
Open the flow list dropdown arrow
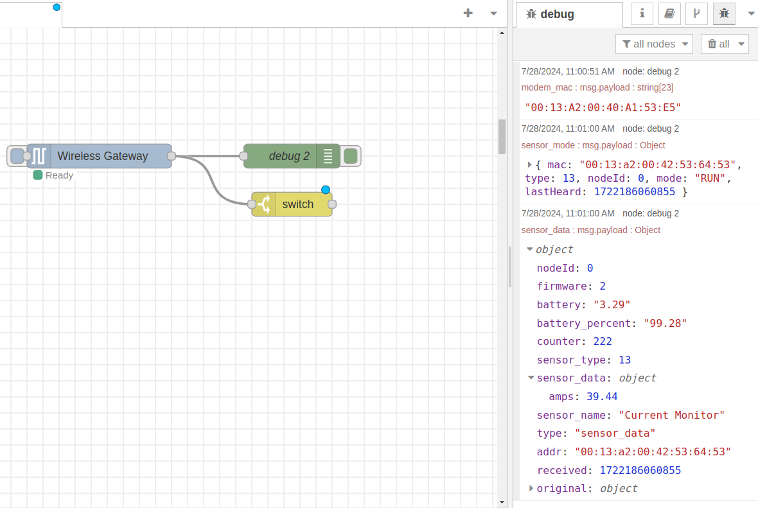point(493,13)
